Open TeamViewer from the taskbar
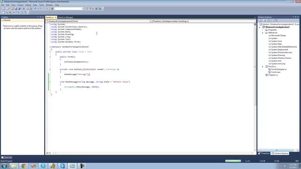The width and height of the screenshot is (301, 169). tap(63, 166)
